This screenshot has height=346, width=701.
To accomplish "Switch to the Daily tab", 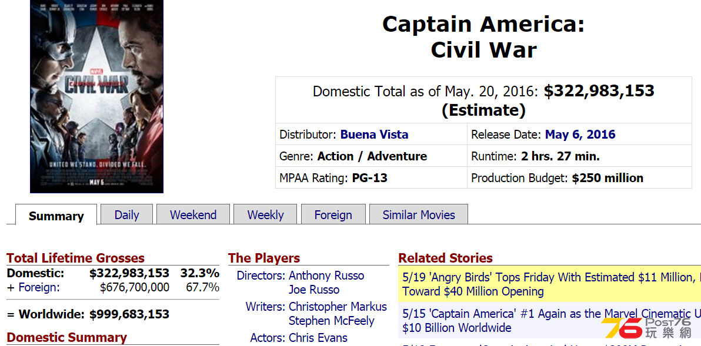I will tap(127, 214).
